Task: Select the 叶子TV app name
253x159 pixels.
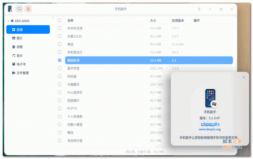Action: coord(72,109)
